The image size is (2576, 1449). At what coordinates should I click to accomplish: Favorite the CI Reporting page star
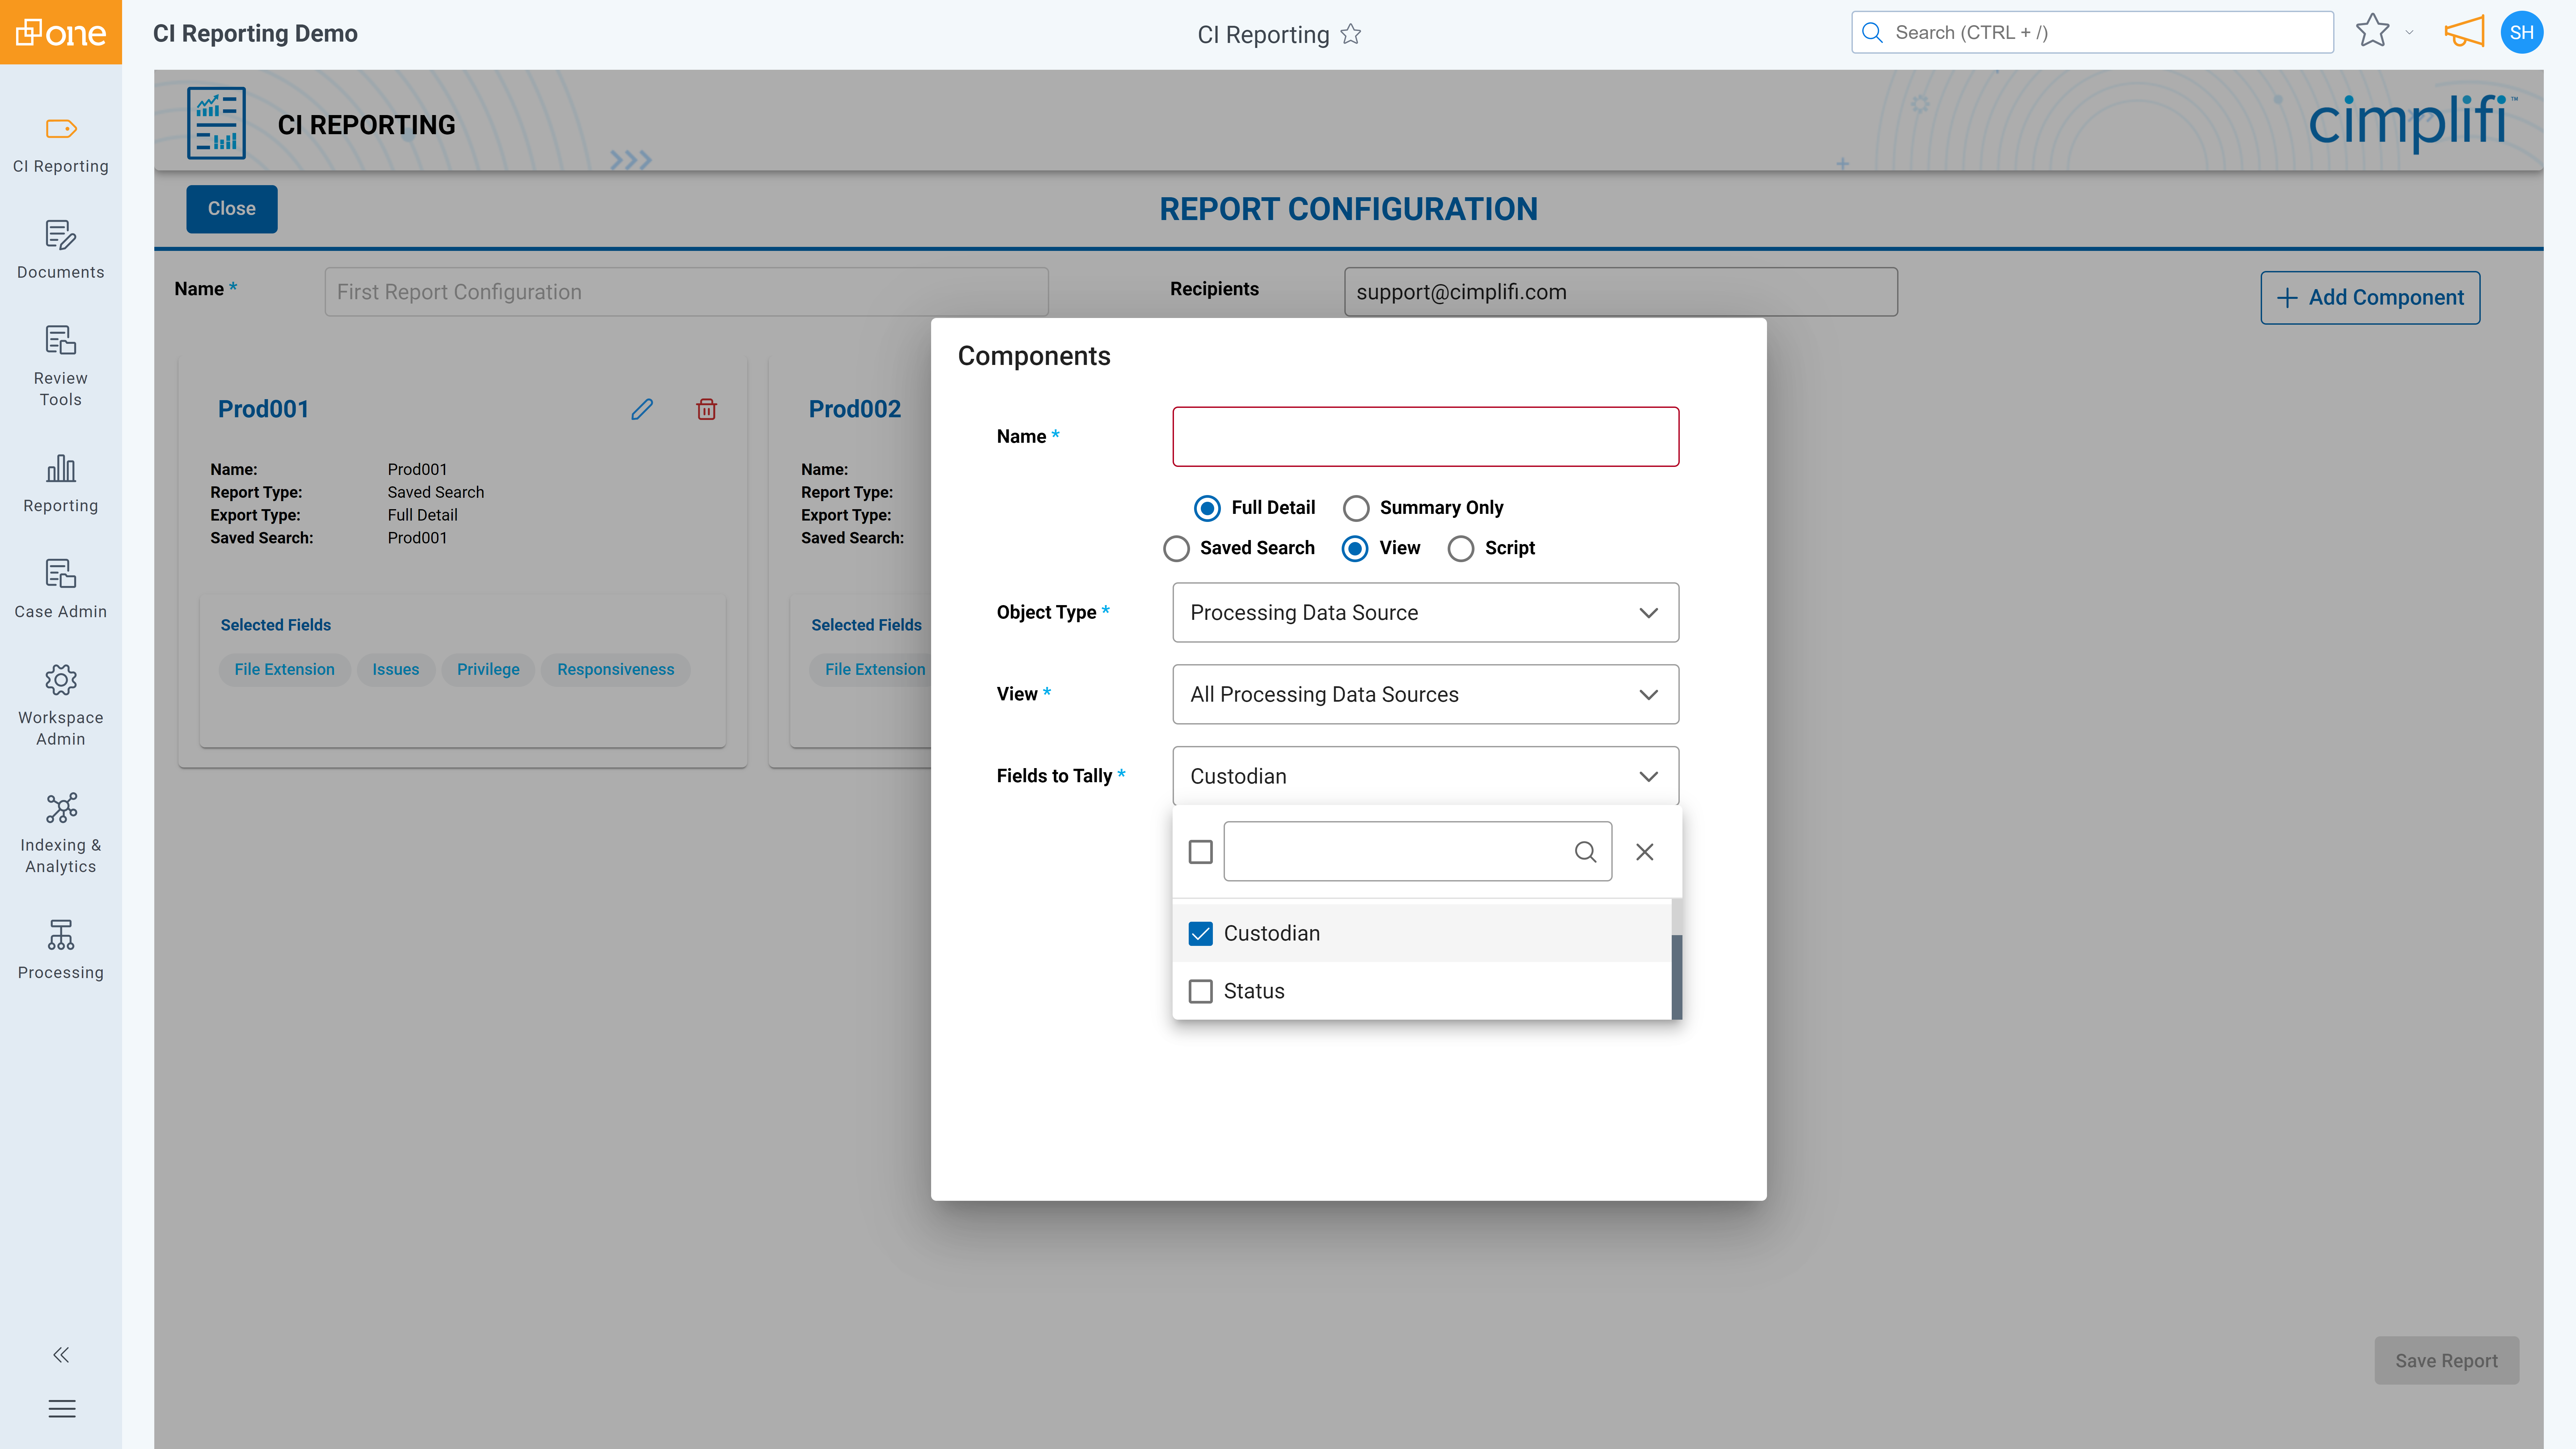(x=1351, y=34)
